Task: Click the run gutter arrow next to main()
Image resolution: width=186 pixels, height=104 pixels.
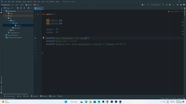Action: point(38,14)
